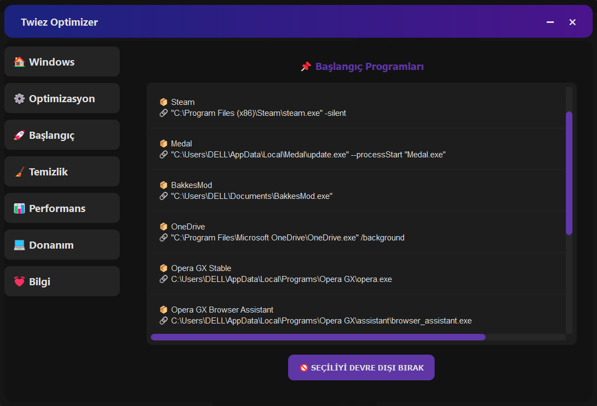Click the package icon beside BakkesMod
Image resolution: width=597 pixels, height=406 pixels.
tap(163, 185)
